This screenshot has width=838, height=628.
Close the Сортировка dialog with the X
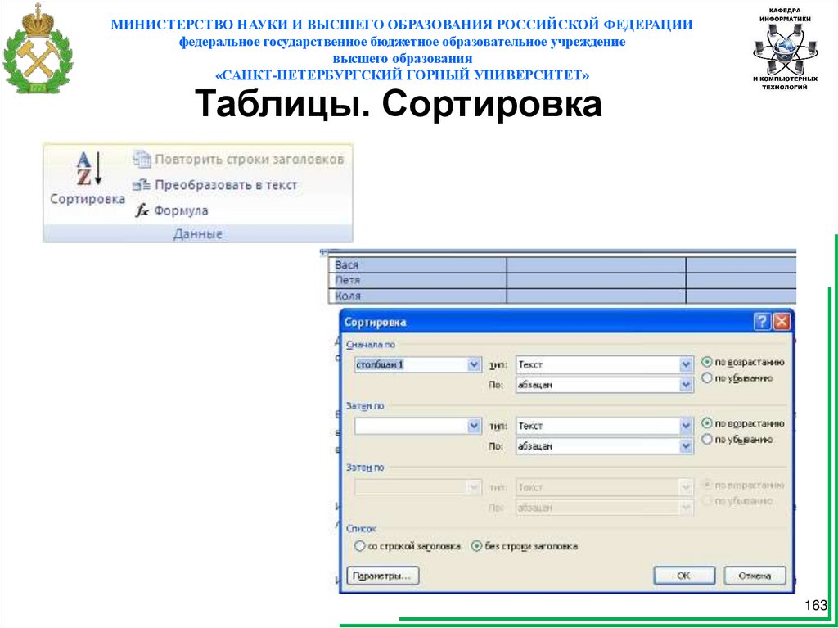[782, 322]
